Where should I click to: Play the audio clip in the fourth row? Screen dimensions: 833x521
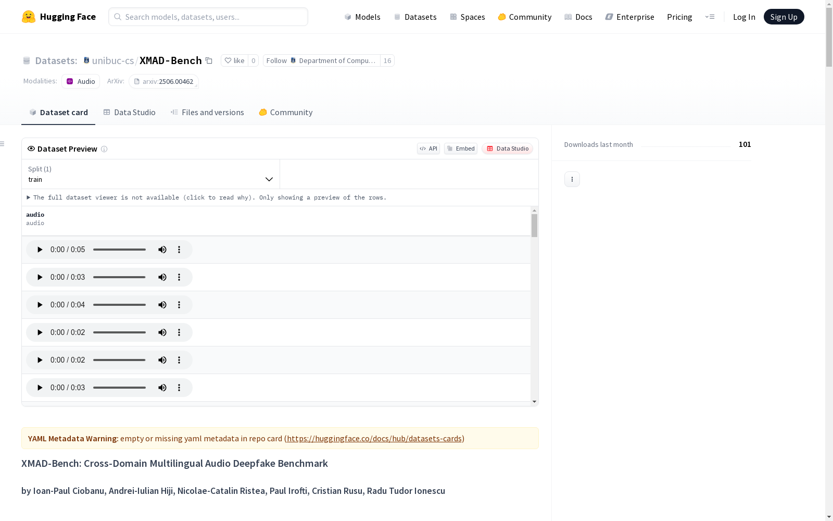(40, 332)
